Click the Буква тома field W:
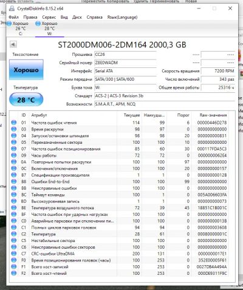The height and width of the screenshot is (290, 243). [x=125, y=87]
